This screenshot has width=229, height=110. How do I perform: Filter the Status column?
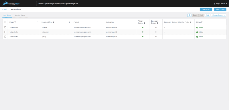[x=202, y=22]
